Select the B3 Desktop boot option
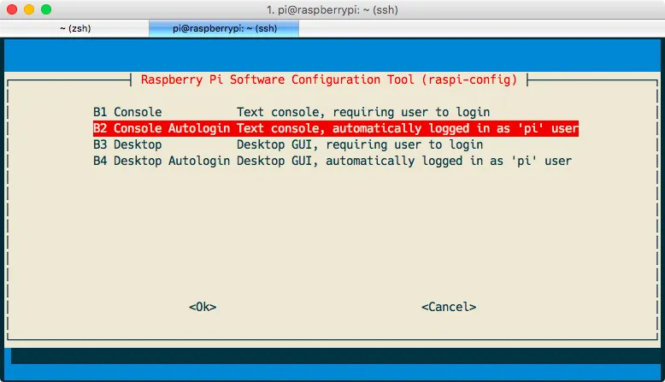 (288, 144)
